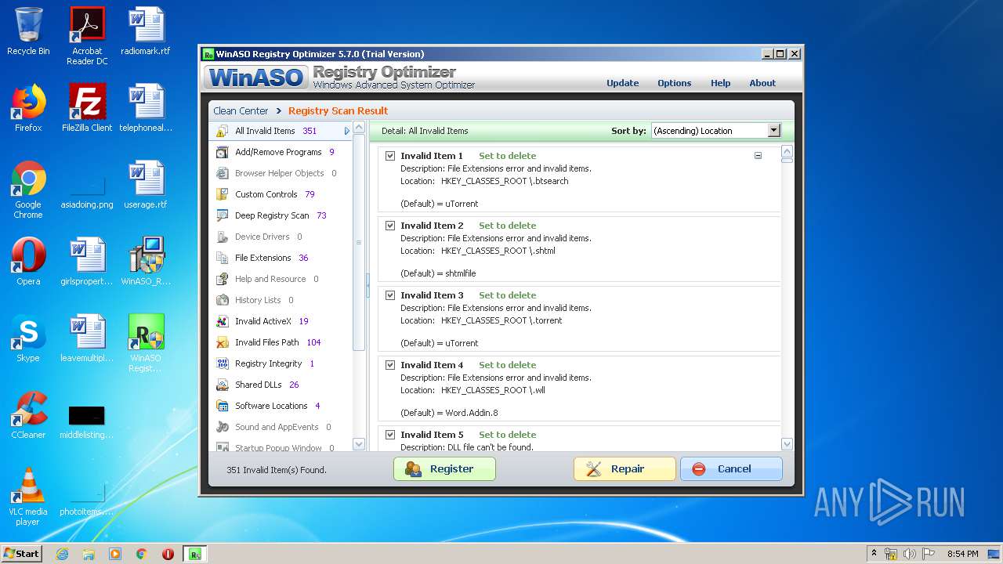The image size is (1003, 564).
Task: Open the Options menu
Action: click(x=674, y=83)
